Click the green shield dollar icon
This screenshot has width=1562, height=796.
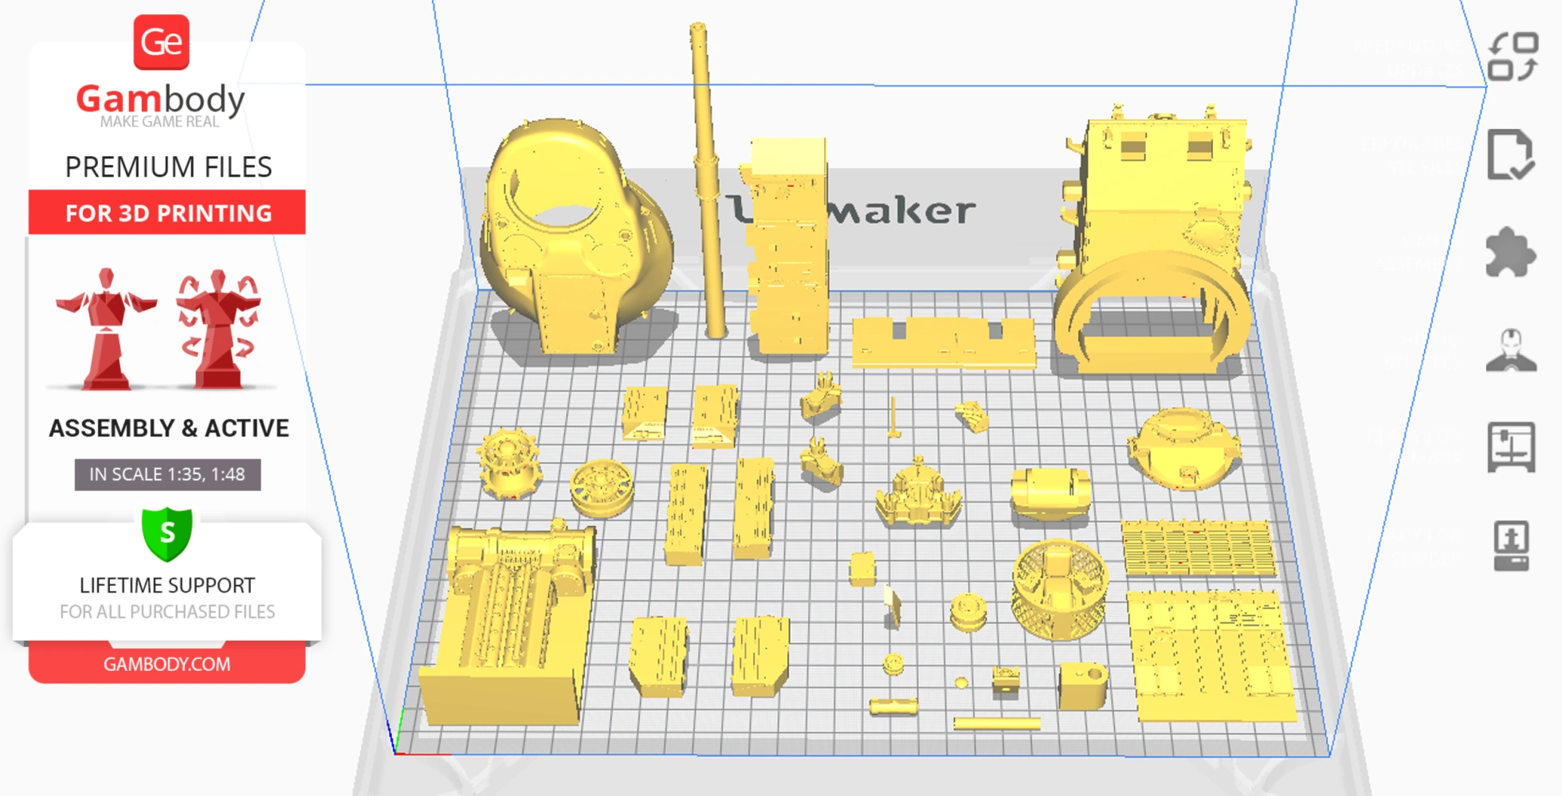click(167, 533)
